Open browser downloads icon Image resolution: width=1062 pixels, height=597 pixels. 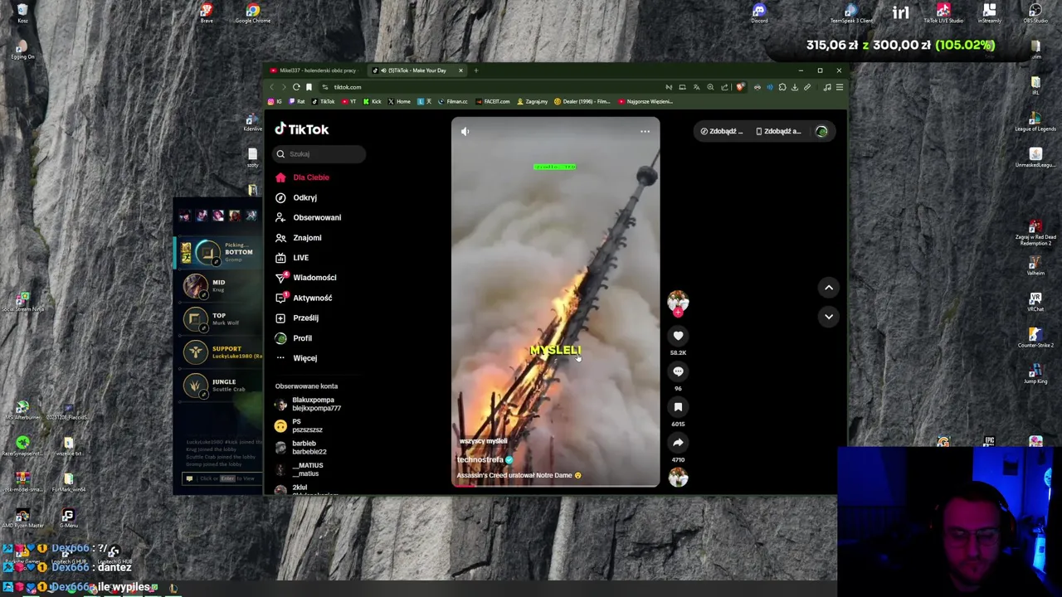[794, 87]
